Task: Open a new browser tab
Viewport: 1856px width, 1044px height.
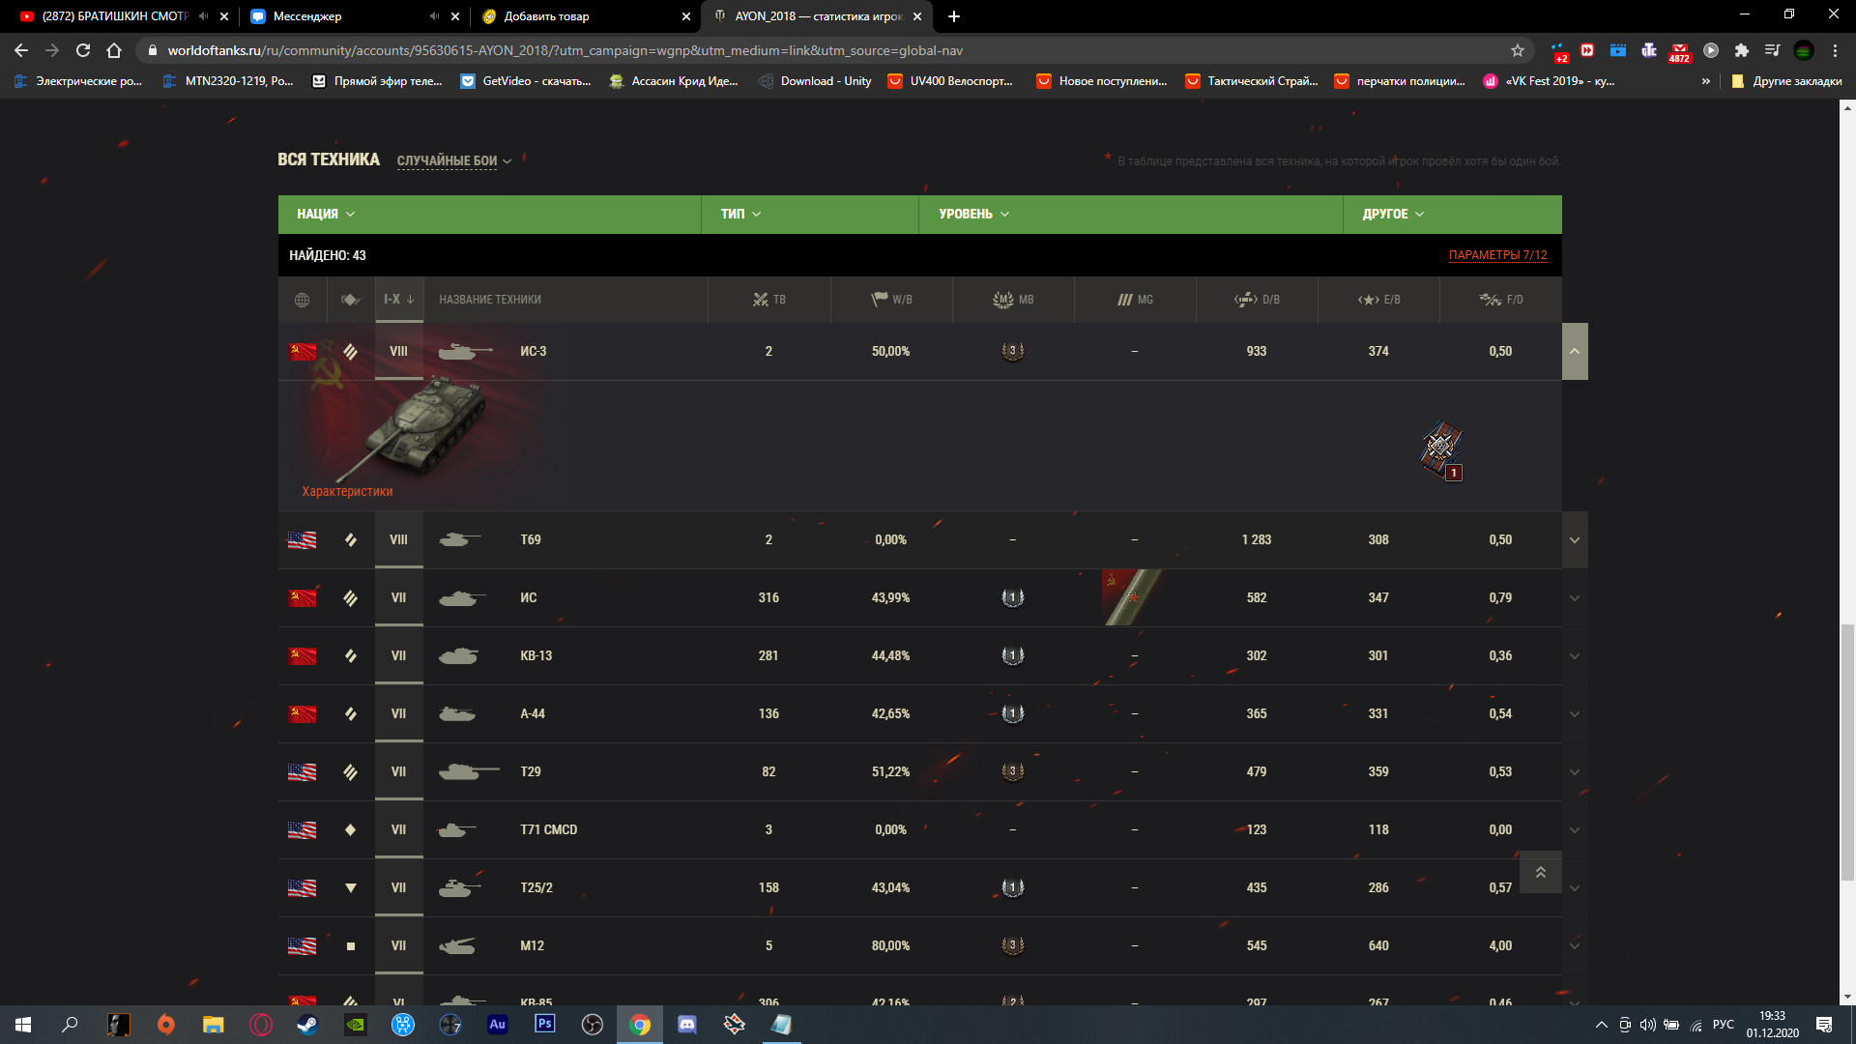Action: tap(954, 16)
